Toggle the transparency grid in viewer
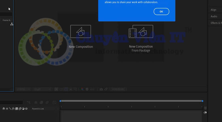The image size is (222, 122). [70, 89]
